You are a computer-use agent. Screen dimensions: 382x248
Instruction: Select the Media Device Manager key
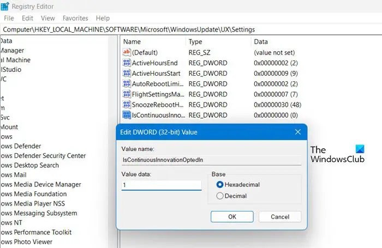point(41,184)
